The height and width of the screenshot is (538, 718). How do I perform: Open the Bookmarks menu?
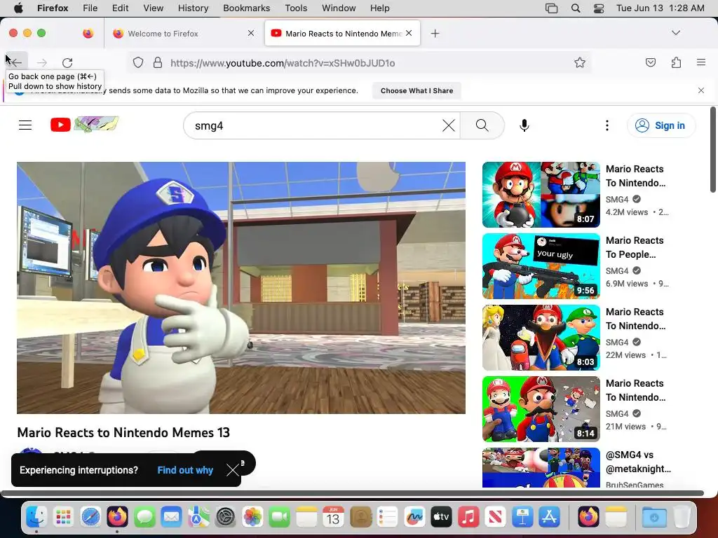pos(246,8)
